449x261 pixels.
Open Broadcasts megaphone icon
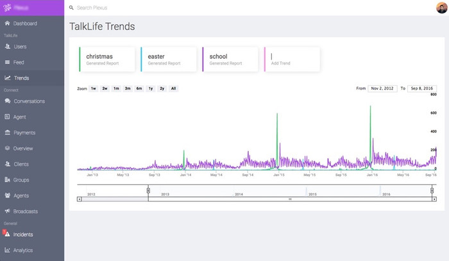7,211
